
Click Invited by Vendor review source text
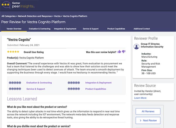148,92
